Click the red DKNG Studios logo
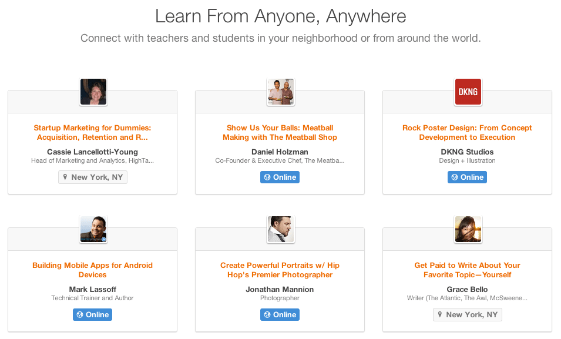The image size is (561, 339). [x=468, y=92]
